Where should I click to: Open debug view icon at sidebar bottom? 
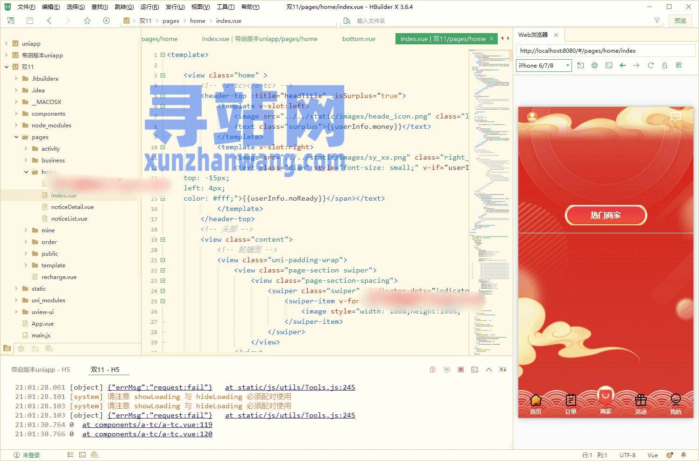point(21,348)
